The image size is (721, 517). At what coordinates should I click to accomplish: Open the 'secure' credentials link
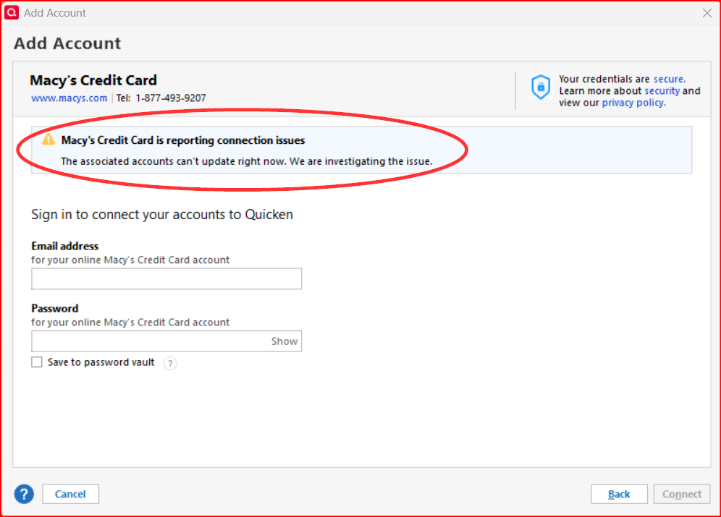[669, 79]
